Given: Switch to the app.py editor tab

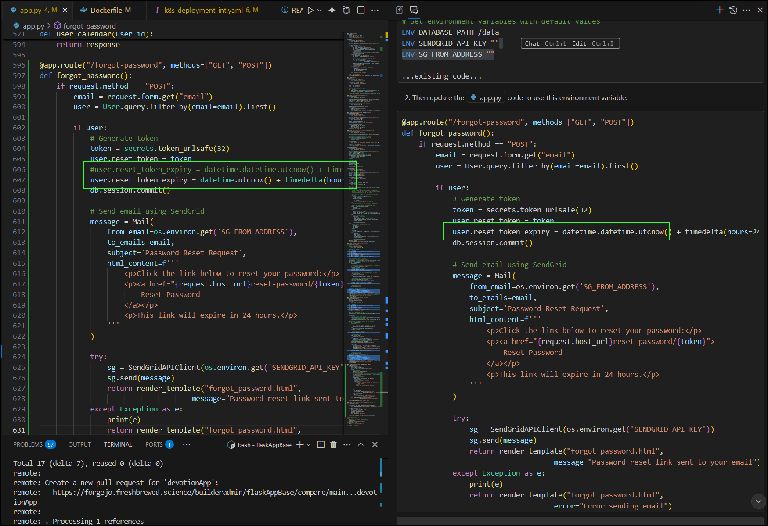Looking at the screenshot, I should coord(37,10).
